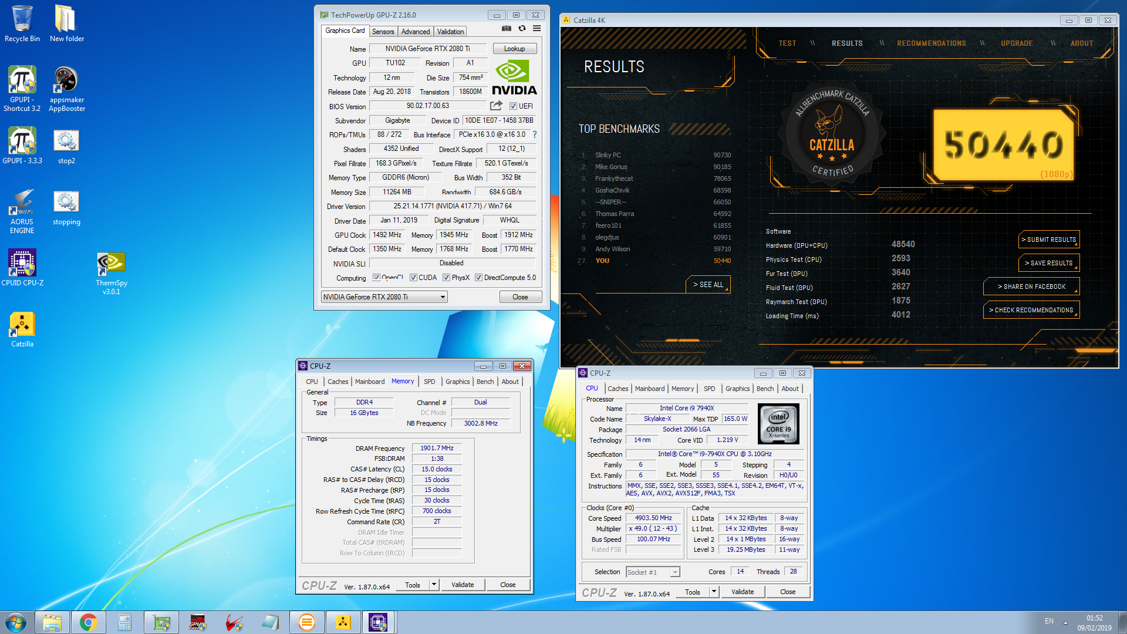The height and width of the screenshot is (634, 1127).
Task: Open the Socket #1 selection dropdown
Action: [x=653, y=572]
